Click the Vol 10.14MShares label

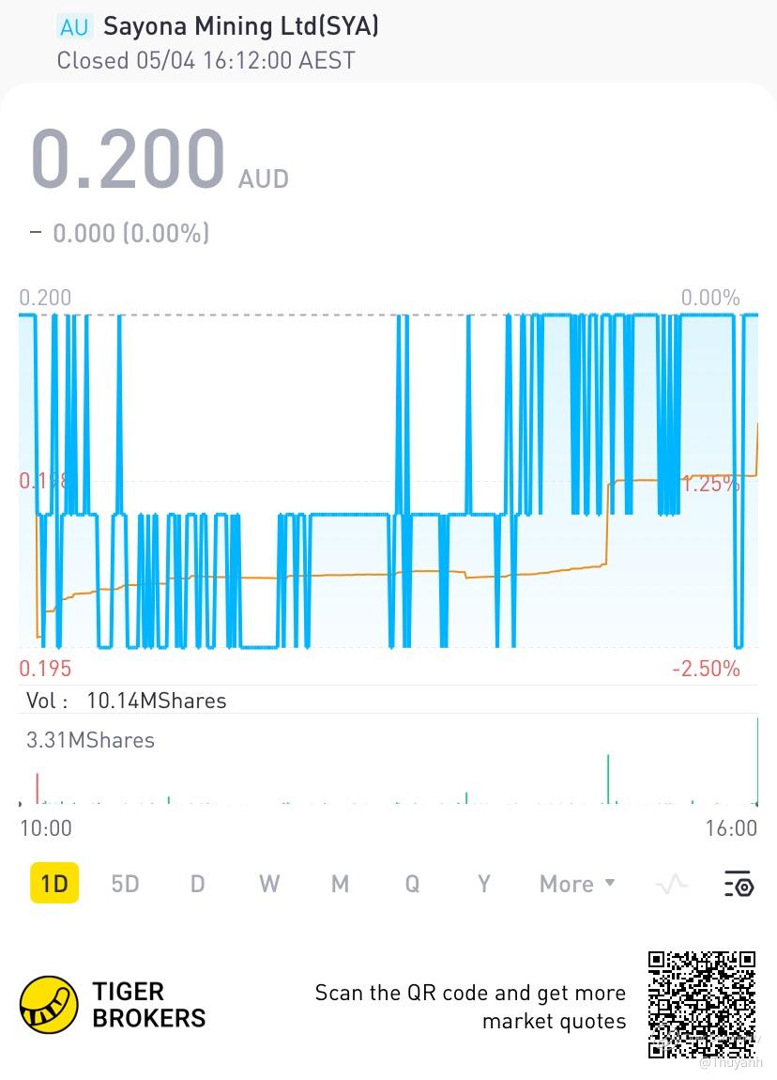(127, 701)
